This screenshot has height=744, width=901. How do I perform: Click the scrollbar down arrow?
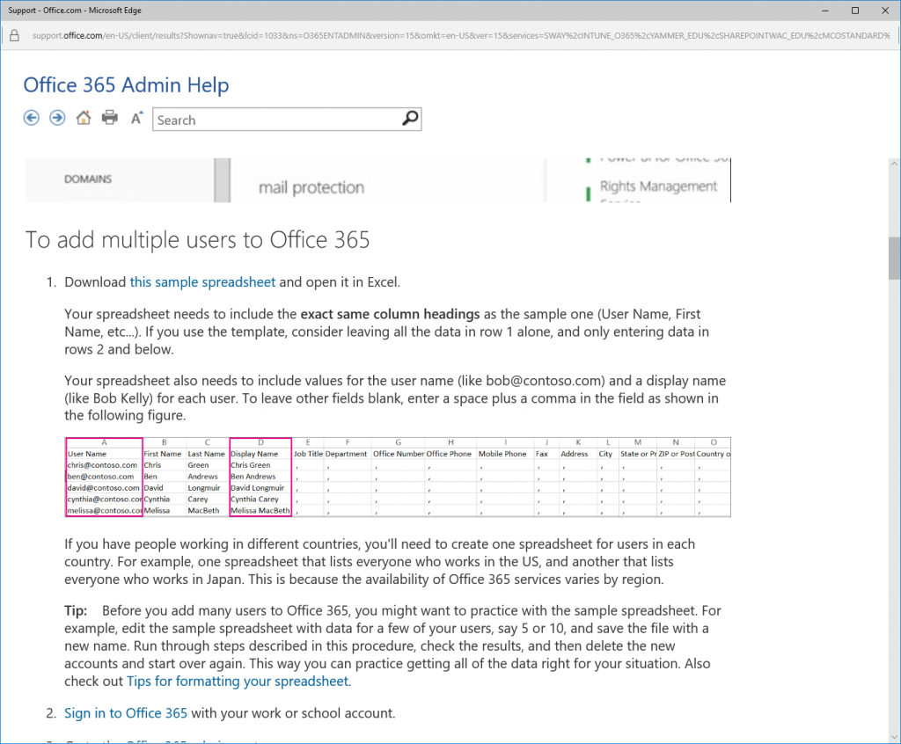click(894, 737)
